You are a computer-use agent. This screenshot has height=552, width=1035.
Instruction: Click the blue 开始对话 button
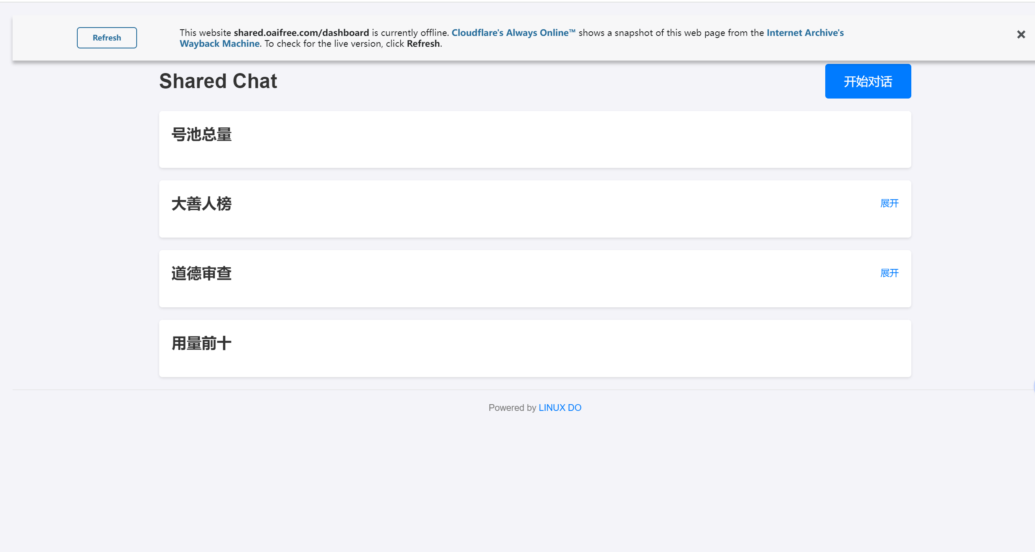click(868, 81)
